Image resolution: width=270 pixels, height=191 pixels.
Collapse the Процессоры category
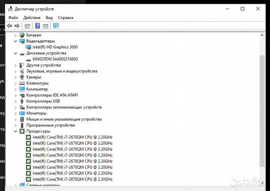click(x=15, y=131)
